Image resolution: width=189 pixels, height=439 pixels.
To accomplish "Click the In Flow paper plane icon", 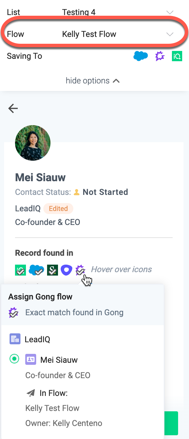I will coord(31,393).
